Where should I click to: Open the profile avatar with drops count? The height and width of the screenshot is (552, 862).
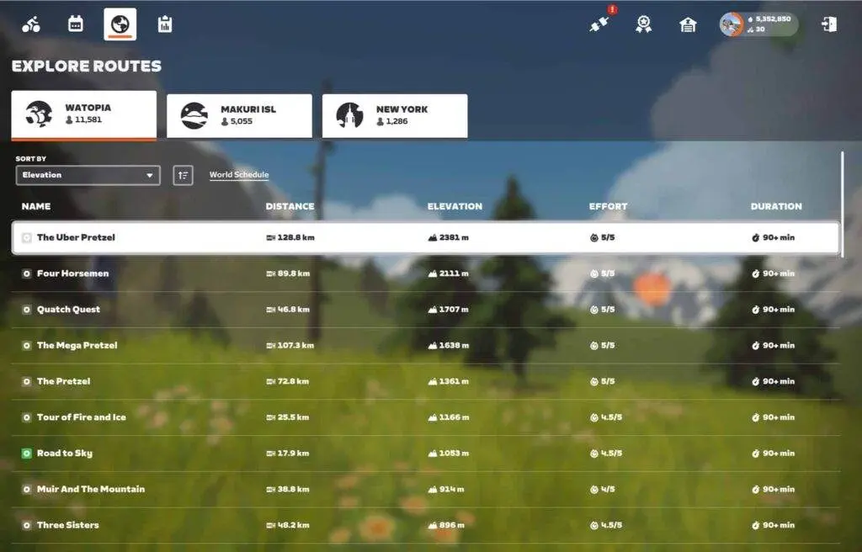(x=758, y=24)
